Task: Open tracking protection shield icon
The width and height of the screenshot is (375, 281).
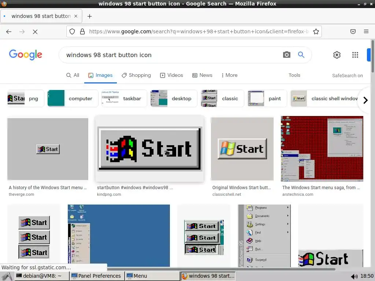Action: coord(72,31)
